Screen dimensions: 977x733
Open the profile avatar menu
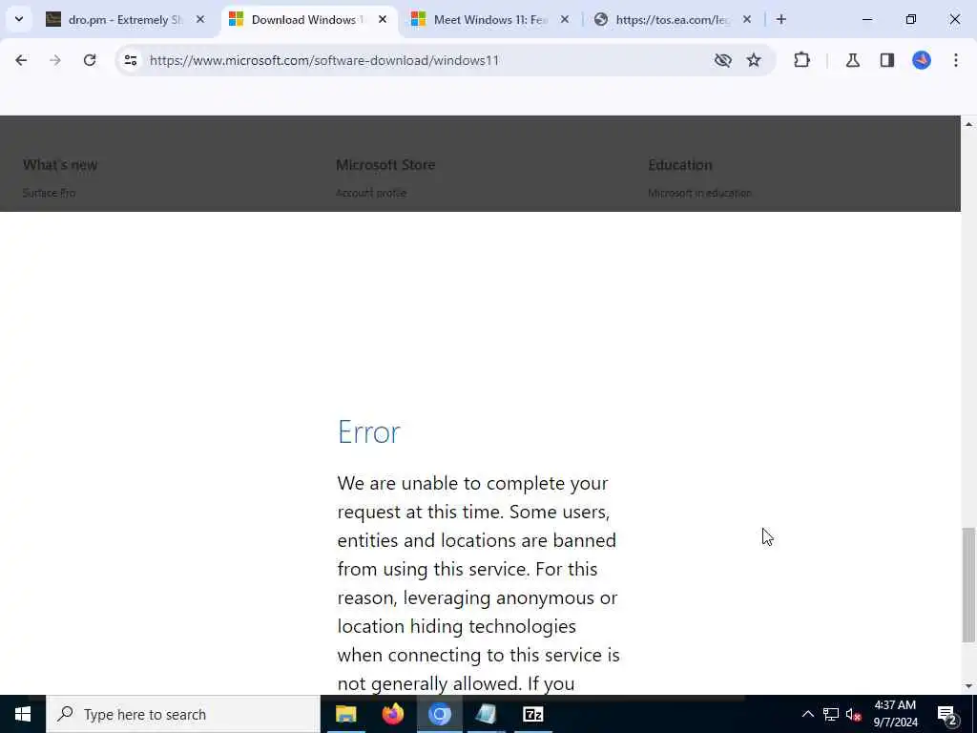point(922,60)
